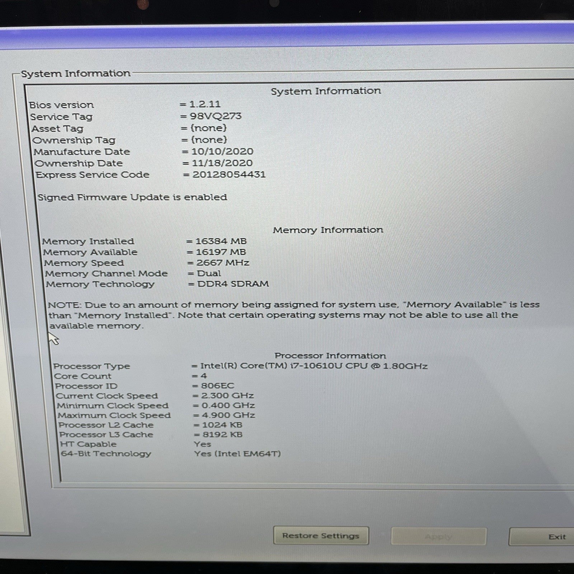Image resolution: width=574 pixels, height=574 pixels.
Task: Click the System Information group box title
Action: click(x=76, y=74)
